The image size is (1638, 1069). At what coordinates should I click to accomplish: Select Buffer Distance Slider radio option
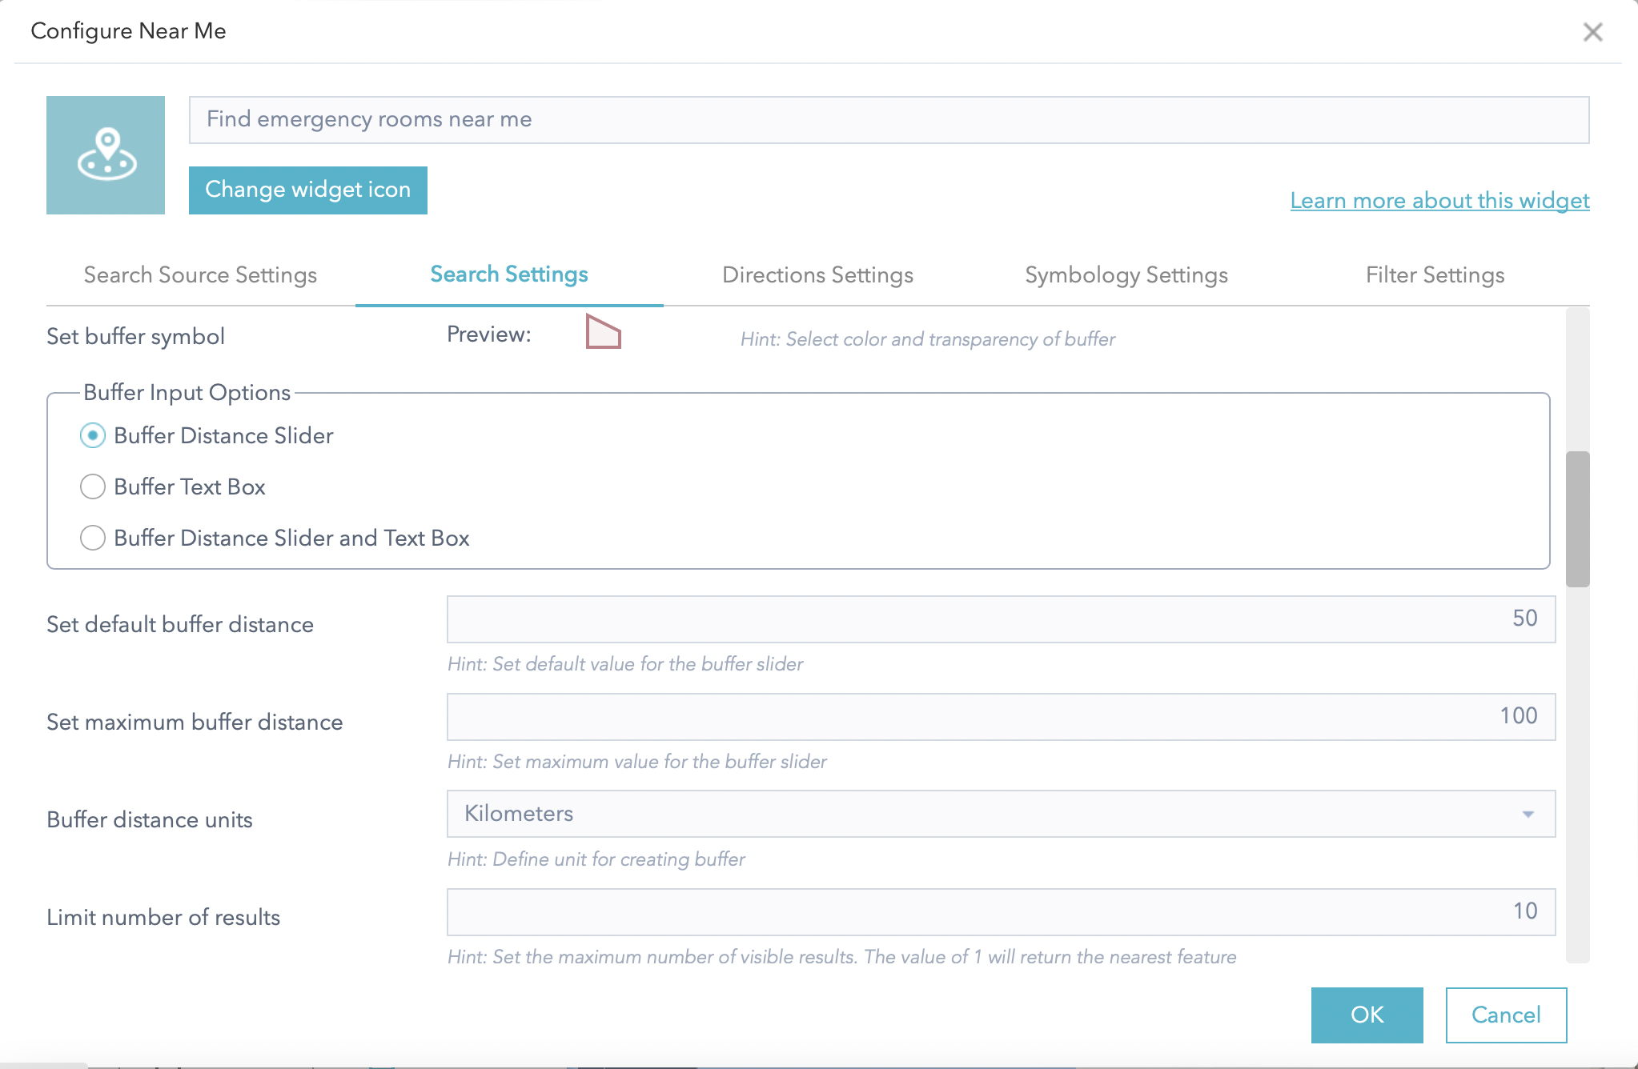coord(93,435)
